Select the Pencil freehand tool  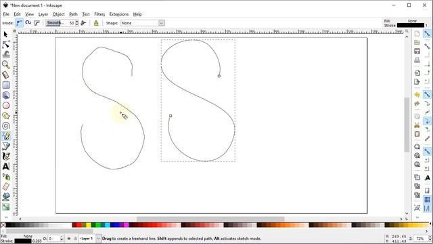tap(6, 136)
